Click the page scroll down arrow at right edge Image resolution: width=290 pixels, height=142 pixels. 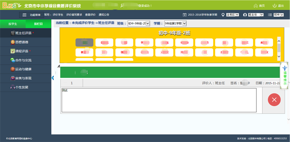(x=289, y=120)
